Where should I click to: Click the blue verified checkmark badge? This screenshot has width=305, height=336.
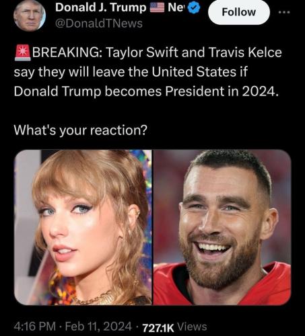(194, 8)
